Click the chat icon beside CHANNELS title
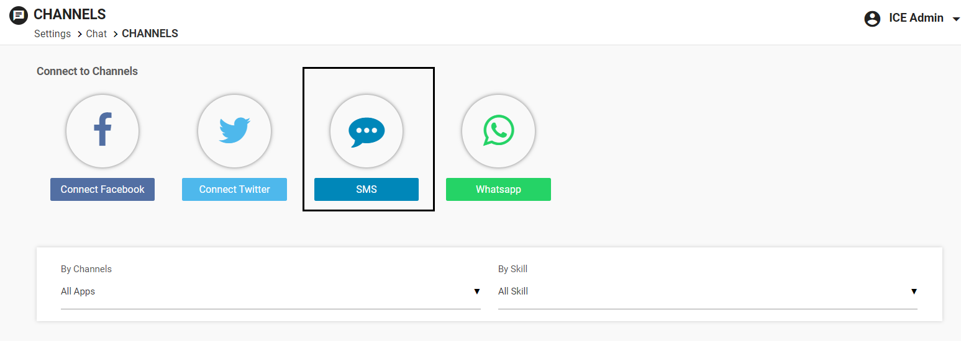 click(19, 15)
